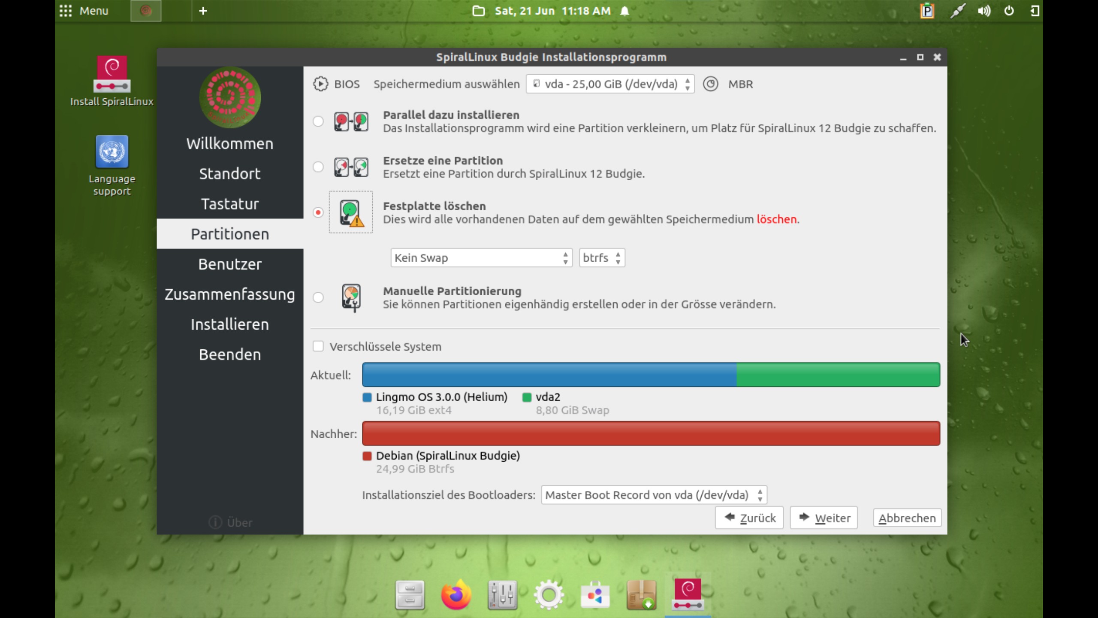Click the Weiter button
This screenshot has width=1098, height=618.
[823, 518]
